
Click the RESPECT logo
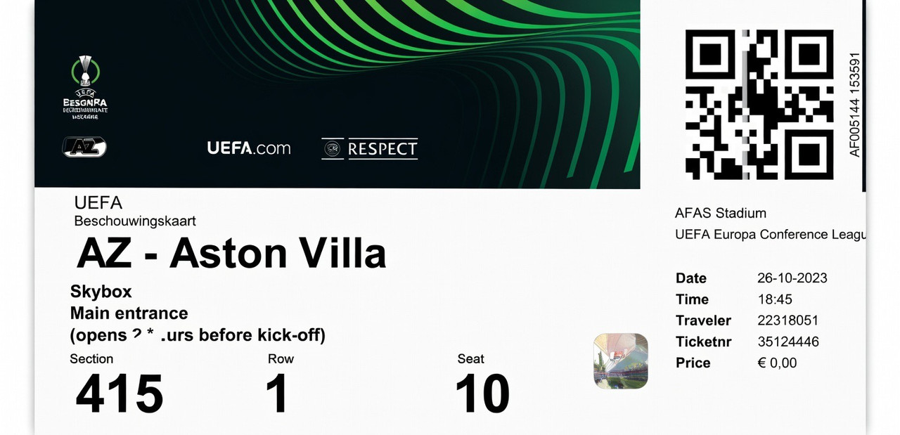point(370,148)
